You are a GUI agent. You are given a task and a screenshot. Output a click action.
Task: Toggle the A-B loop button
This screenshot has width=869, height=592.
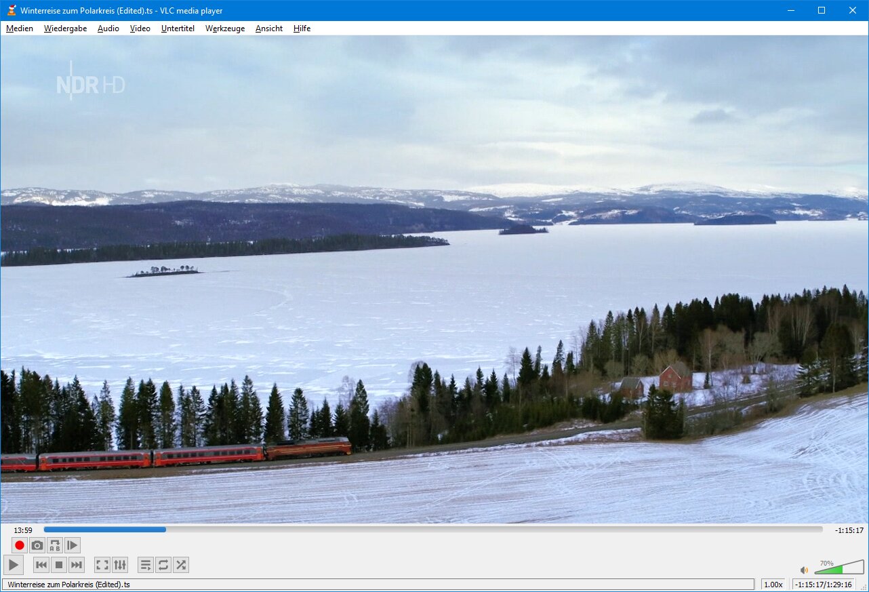(55, 545)
